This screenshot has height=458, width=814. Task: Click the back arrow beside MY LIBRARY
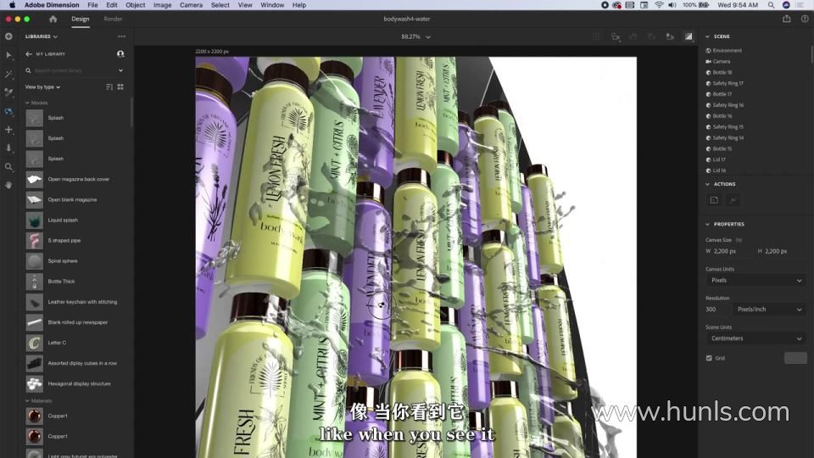coord(29,54)
